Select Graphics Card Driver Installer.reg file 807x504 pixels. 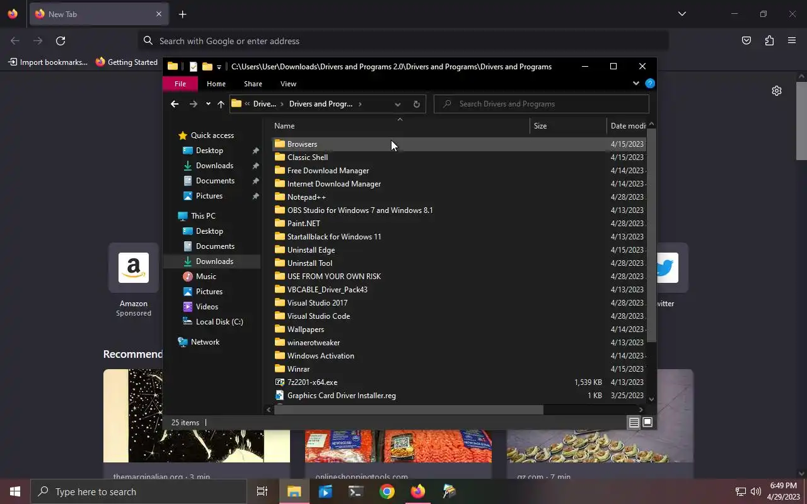coord(459,396)
